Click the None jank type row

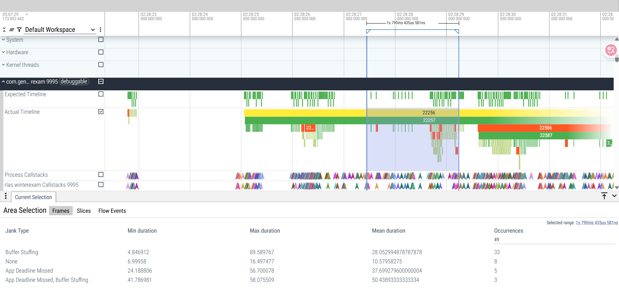(11, 261)
